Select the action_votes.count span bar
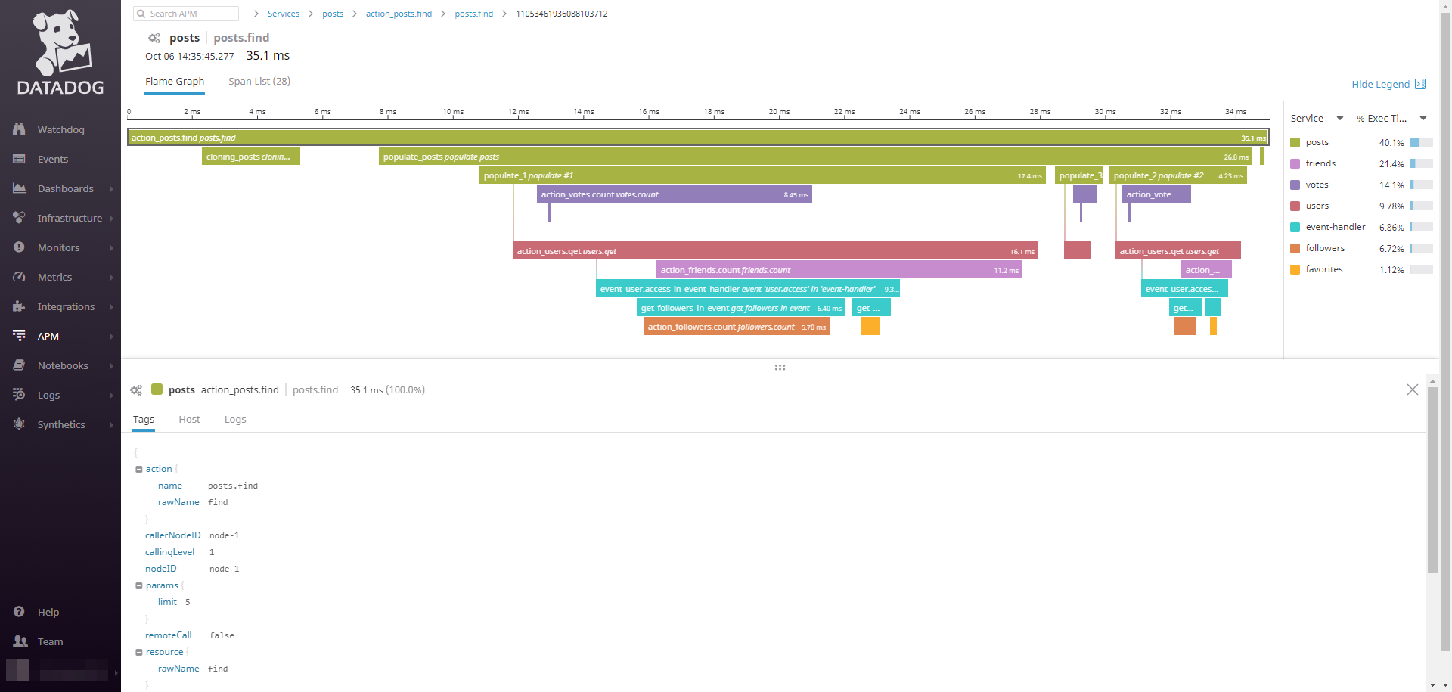Screen dimensions: 1452x692 coord(675,194)
